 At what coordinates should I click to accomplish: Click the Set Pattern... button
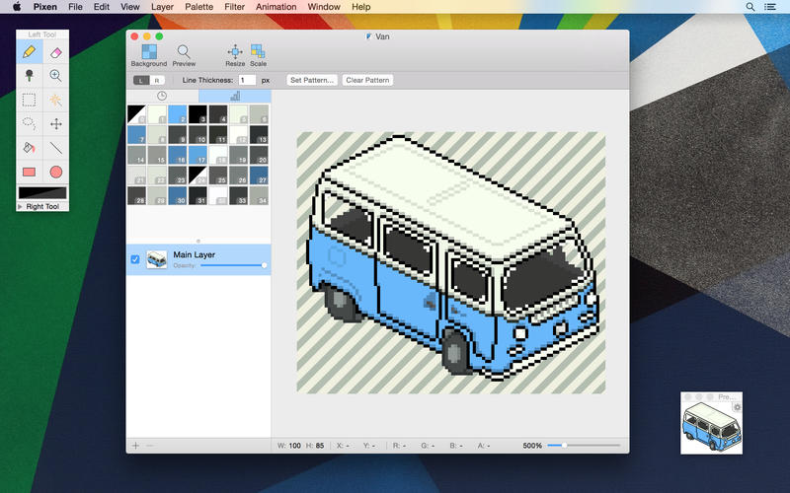point(312,80)
